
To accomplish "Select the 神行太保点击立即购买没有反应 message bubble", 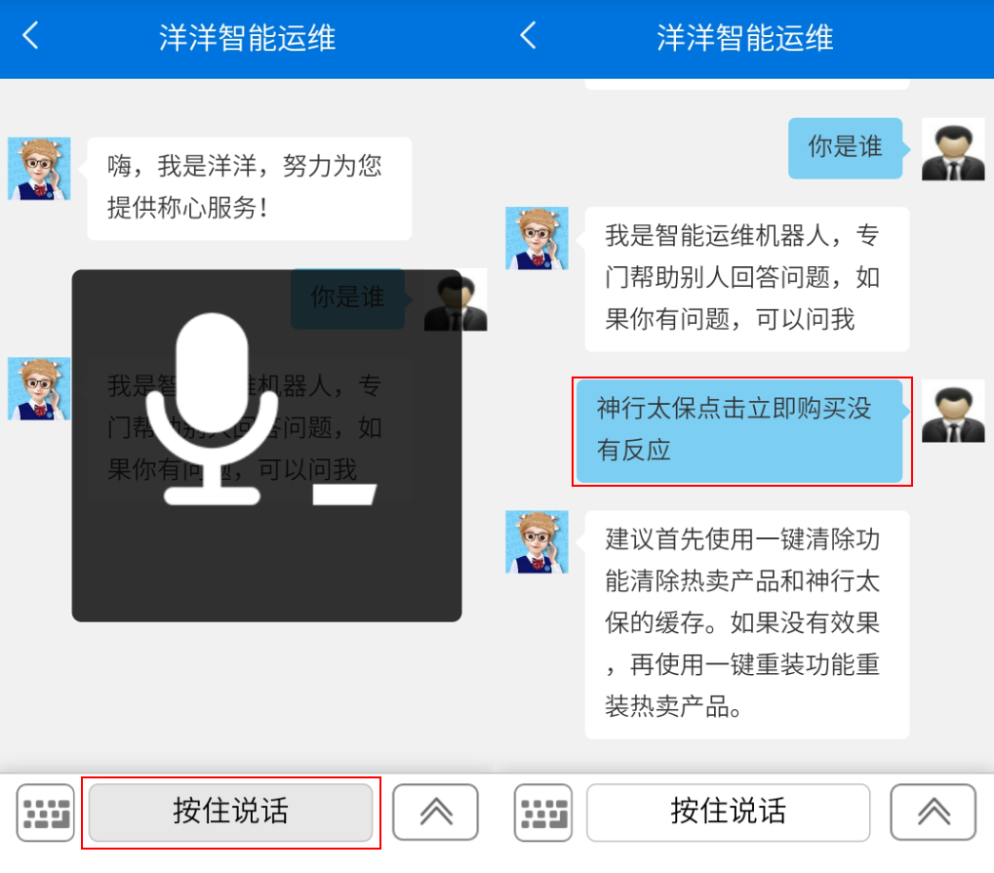I will pos(739,430).
